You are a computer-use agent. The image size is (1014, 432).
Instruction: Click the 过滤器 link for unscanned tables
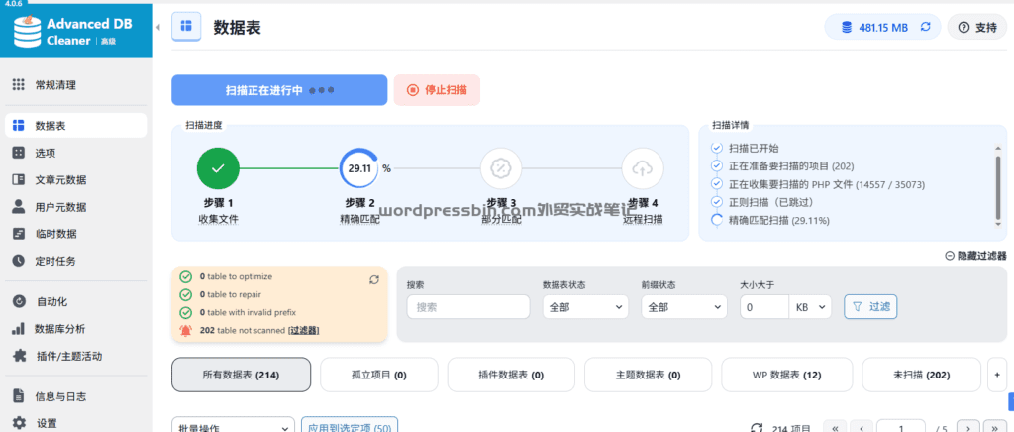tap(303, 331)
